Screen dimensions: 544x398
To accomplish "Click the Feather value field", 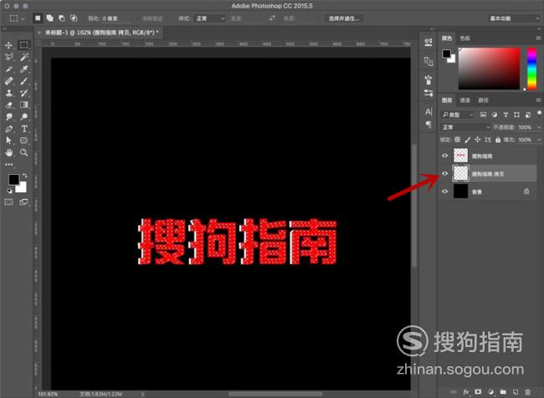I will (x=115, y=18).
